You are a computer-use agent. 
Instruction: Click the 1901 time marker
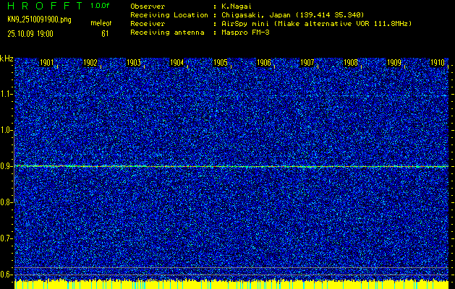[47, 63]
